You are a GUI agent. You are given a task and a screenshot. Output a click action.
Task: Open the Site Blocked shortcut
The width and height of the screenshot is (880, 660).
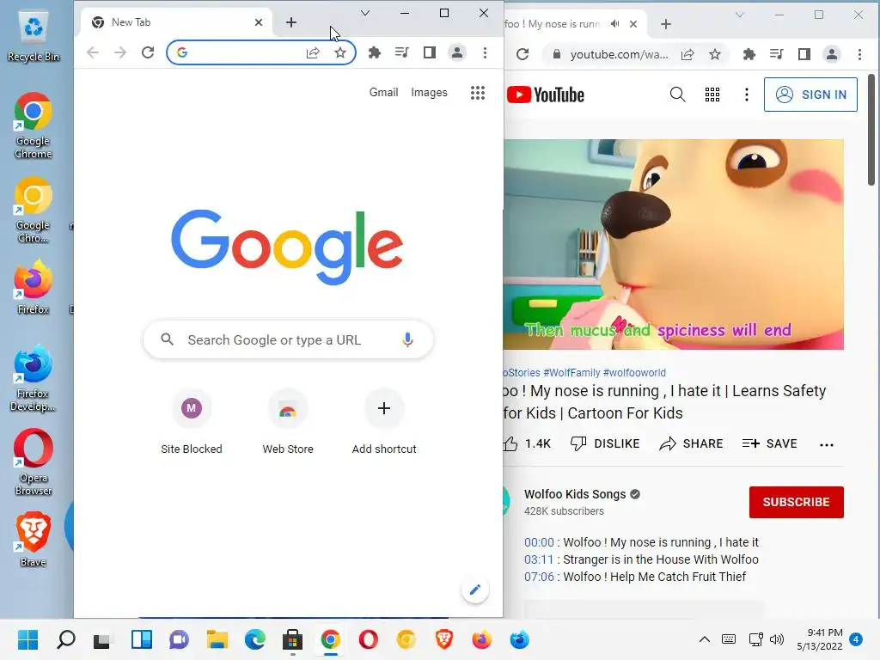click(192, 421)
